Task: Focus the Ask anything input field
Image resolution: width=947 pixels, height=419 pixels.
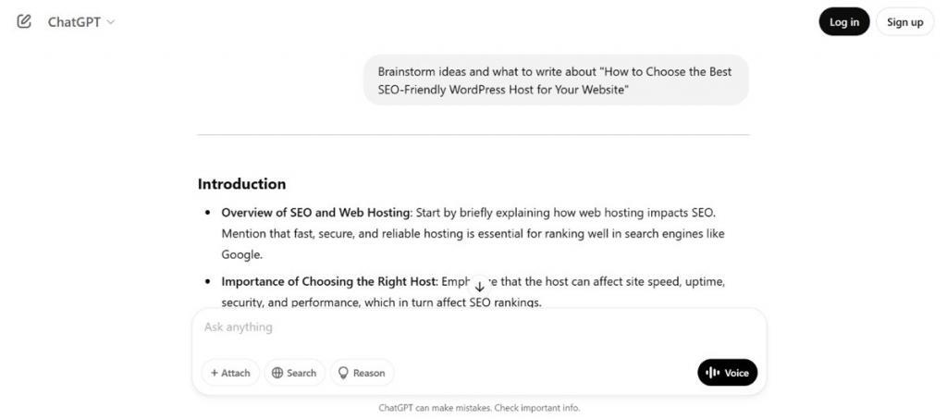Action: (462, 327)
